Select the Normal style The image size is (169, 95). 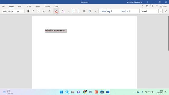click(x=149, y=11)
